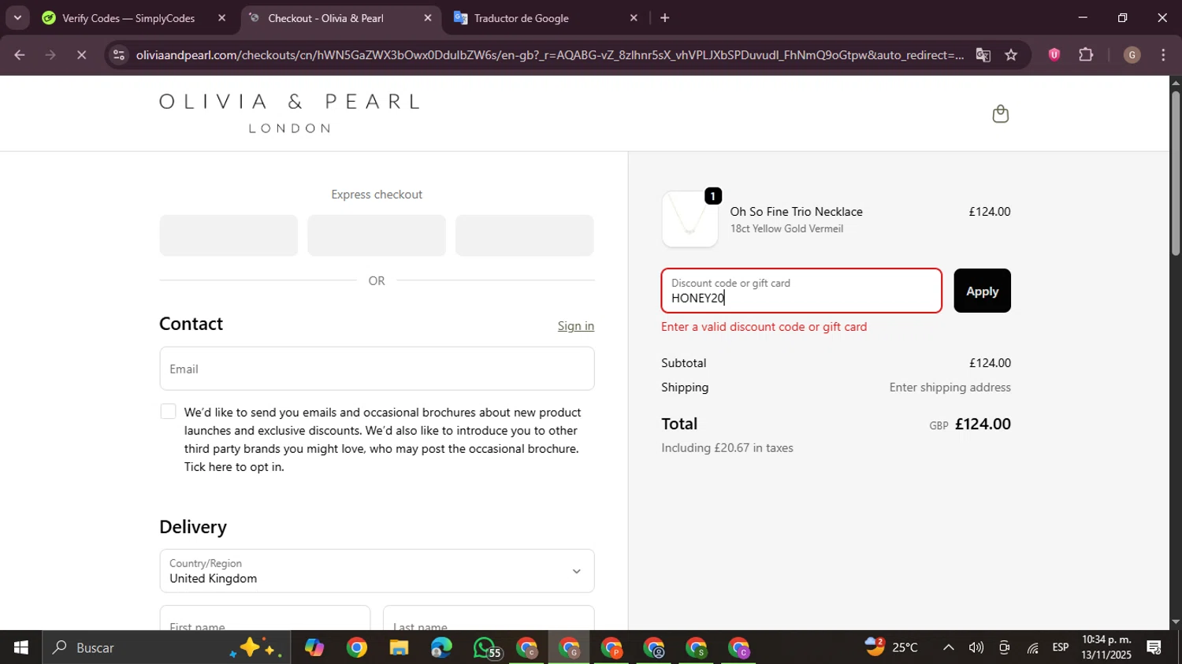The height and width of the screenshot is (664, 1182).
Task: Click the Oh So Fine Trio Necklace thumbnail
Action: [689, 219]
